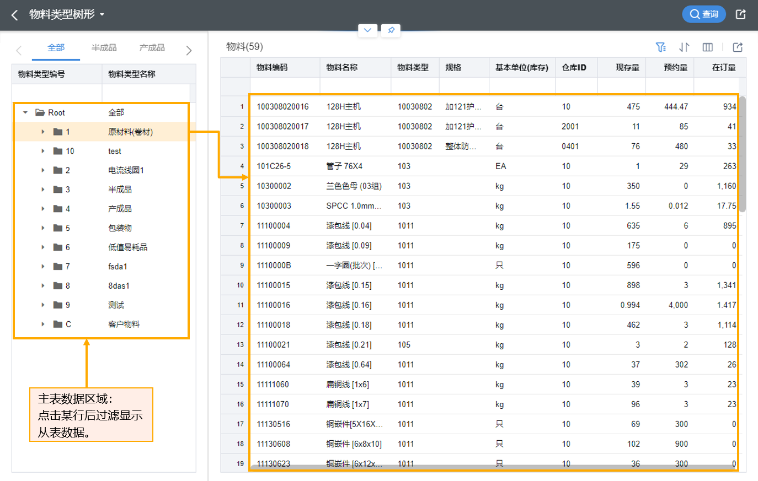Collapse the Root tree node
758x481 pixels.
coord(25,112)
